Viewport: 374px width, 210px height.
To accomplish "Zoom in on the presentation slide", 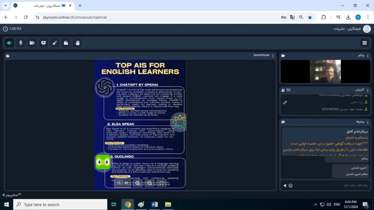I will point(138,183).
